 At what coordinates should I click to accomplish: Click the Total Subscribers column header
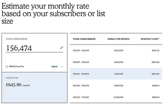click(x=84, y=39)
